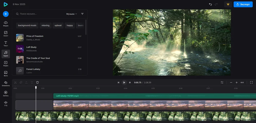Click the redo arrow
Viewport: 256px width, 123px height.
(x=216, y=4)
